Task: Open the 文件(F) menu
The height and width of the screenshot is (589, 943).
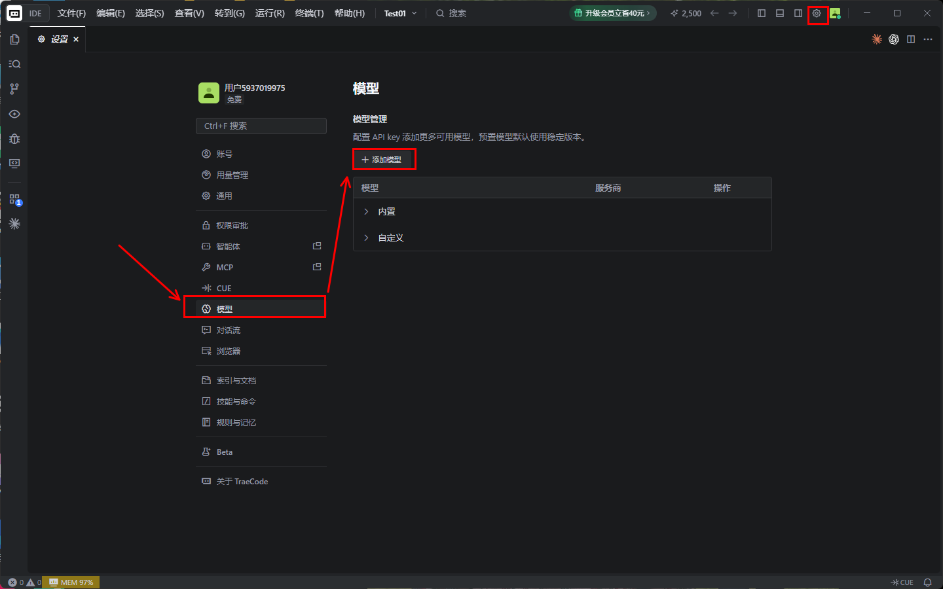Action: 71,13
